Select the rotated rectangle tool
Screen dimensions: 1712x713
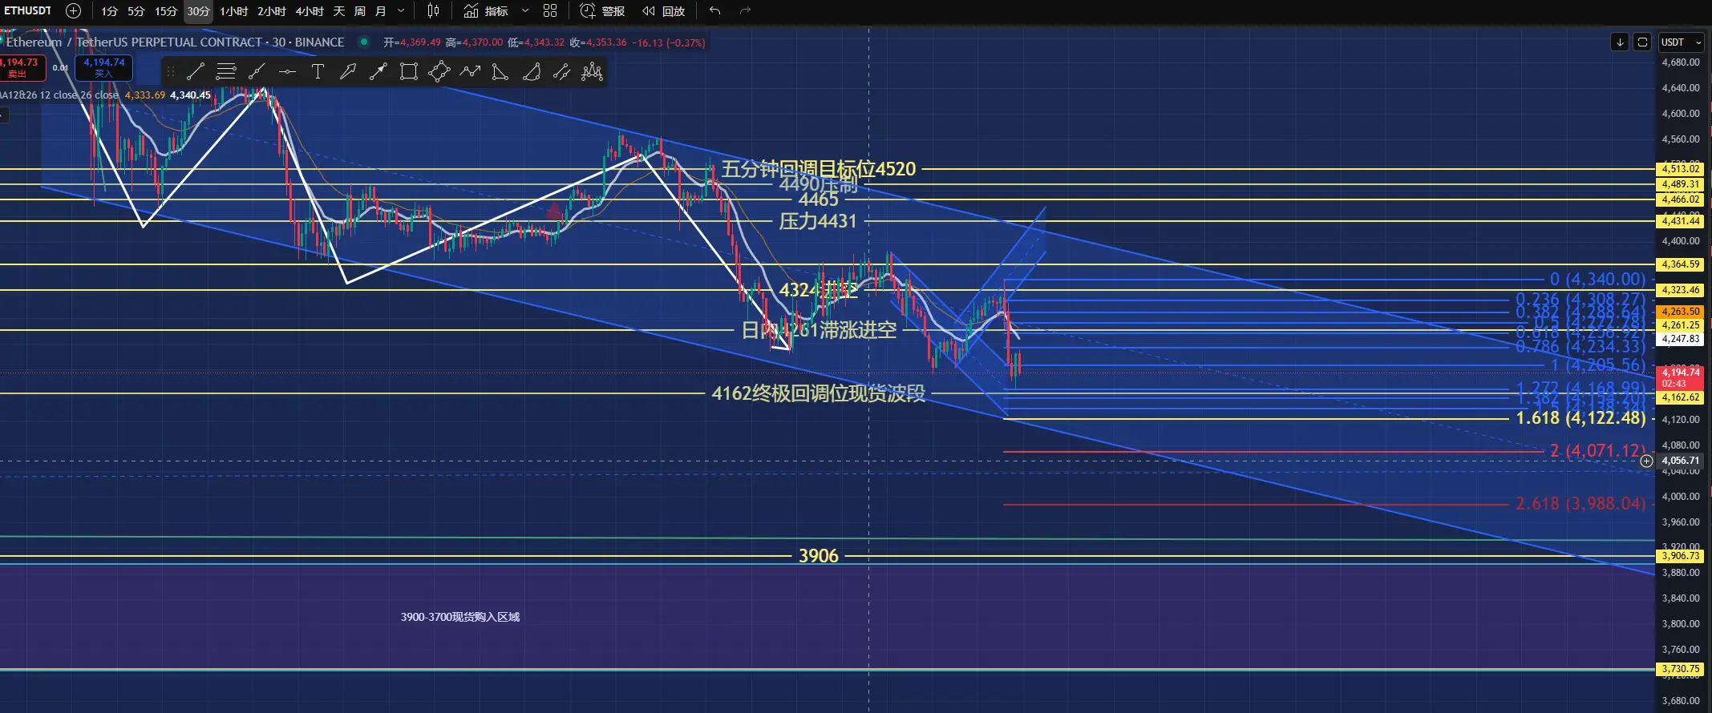click(439, 72)
